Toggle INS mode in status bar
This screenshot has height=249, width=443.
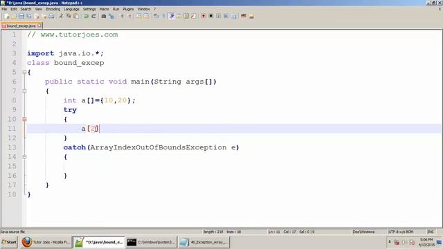click(x=431, y=232)
